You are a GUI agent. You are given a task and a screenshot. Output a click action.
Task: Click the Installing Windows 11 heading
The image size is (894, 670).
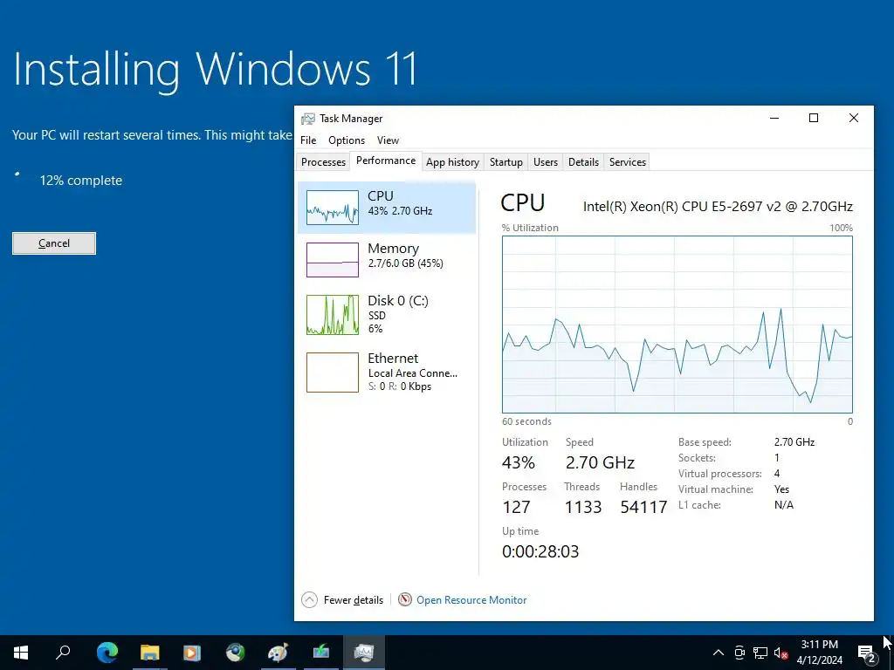pyautogui.click(x=216, y=70)
